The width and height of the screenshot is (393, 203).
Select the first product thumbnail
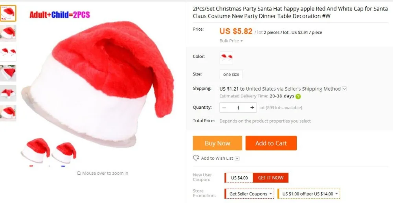click(8, 13)
